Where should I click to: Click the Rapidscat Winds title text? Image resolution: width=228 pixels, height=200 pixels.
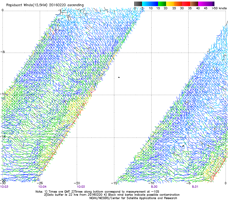45,5
